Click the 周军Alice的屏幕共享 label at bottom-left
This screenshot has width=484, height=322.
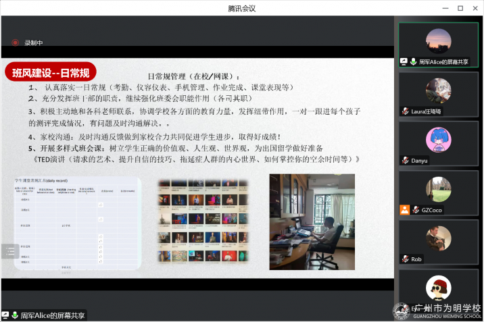click(x=53, y=315)
